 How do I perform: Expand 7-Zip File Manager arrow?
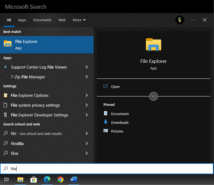click(87, 77)
